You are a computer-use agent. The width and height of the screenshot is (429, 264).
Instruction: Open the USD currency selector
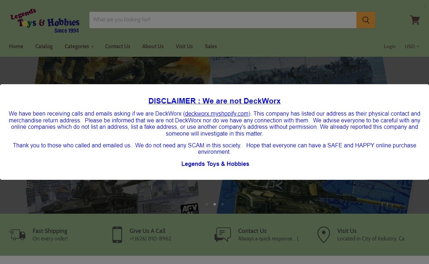(x=412, y=46)
